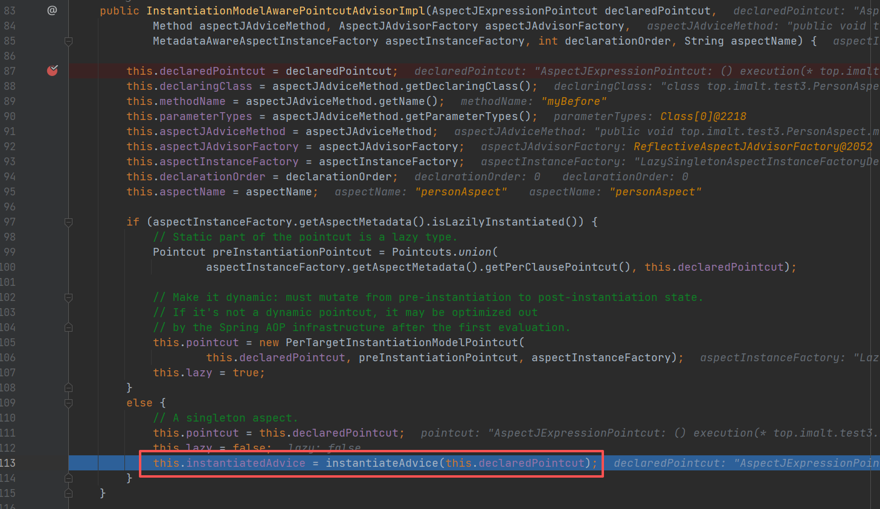Click the @ gutter icon on line 83
Image resolution: width=880 pixels, height=509 pixels.
click(52, 10)
